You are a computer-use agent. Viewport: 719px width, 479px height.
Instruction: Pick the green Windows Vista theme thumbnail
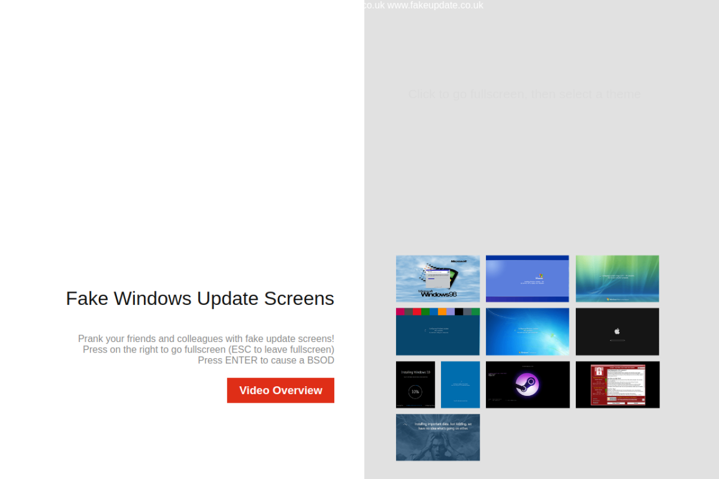tap(617, 279)
